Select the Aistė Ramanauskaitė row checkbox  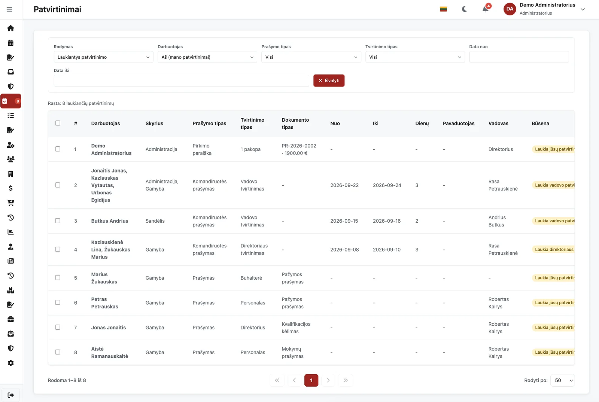pos(58,352)
